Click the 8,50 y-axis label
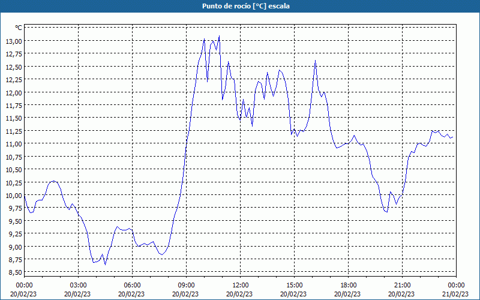Screen dimensions: 480x300 (x=16, y=272)
